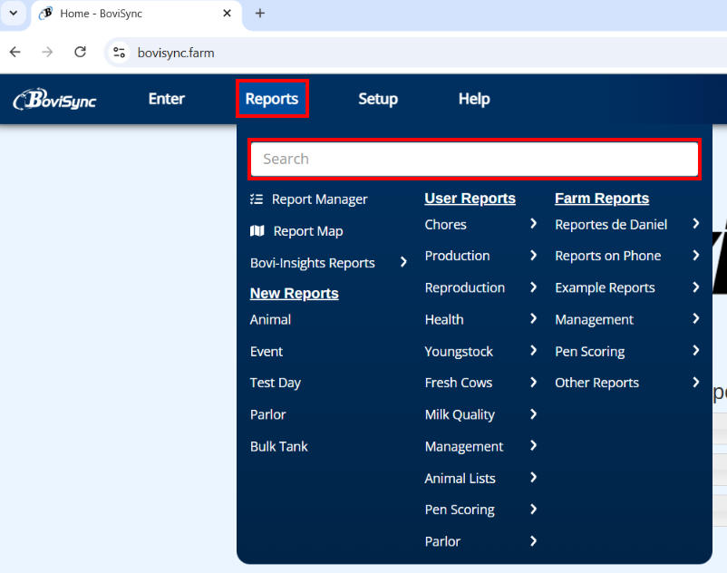Screen dimensions: 727x573
Task: Open the Bulk Tank new report
Action: point(278,446)
